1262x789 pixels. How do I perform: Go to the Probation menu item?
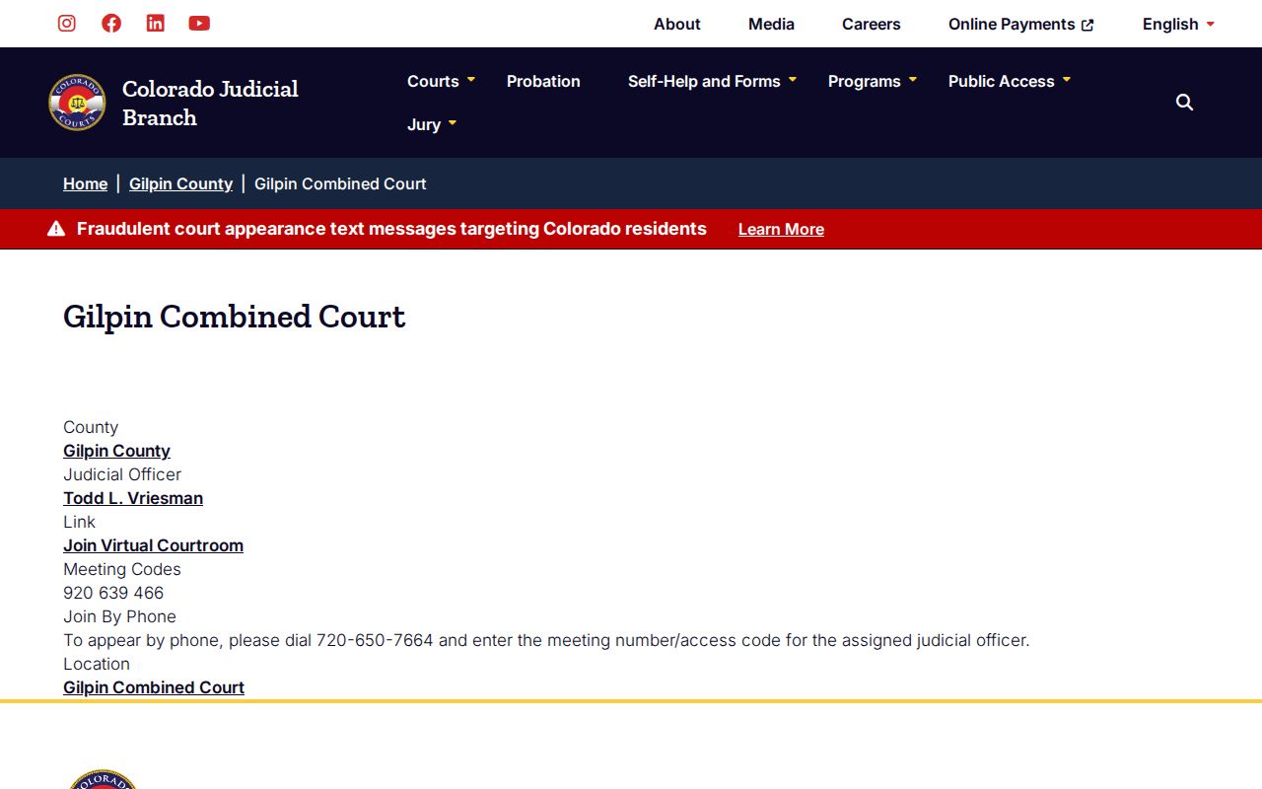point(543,81)
